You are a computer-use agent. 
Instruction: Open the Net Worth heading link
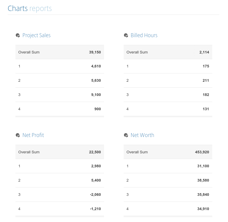pos(142,135)
